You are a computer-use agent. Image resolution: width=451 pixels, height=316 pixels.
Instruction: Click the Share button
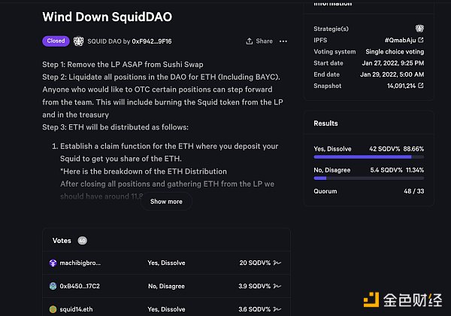[259, 41]
